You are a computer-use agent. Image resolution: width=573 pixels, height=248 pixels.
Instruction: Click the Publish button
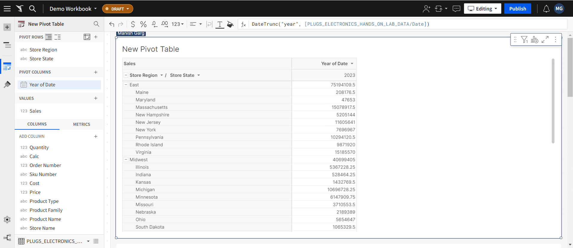pyautogui.click(x=517, y=9)
